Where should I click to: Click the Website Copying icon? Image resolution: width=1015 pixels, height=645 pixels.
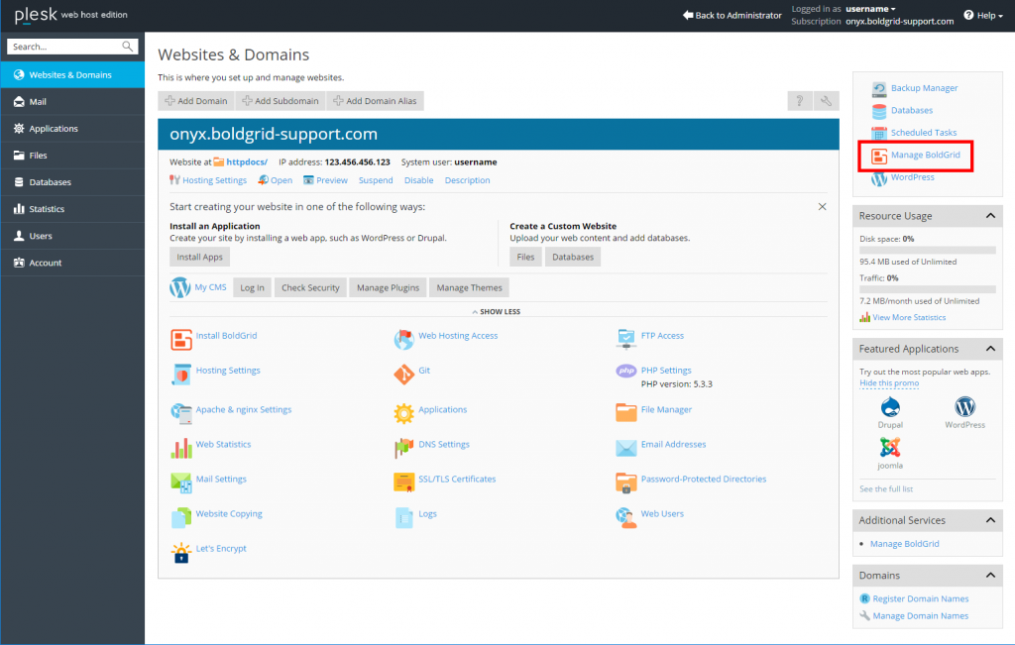coord(181,518)
